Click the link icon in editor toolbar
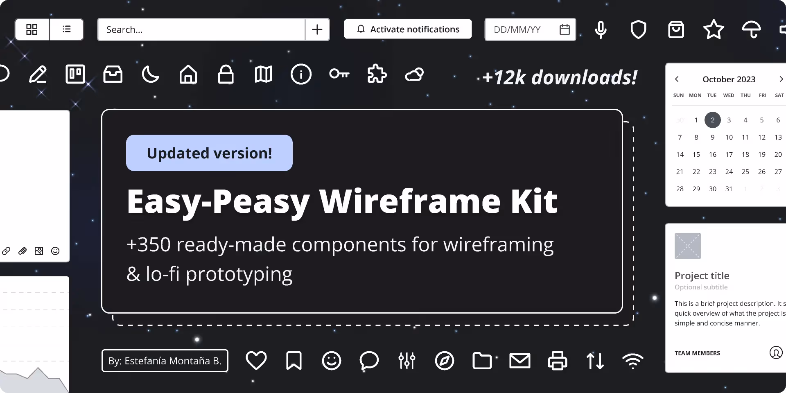The height and width of the screenshot is (393, 786). [x=6, y=251]
